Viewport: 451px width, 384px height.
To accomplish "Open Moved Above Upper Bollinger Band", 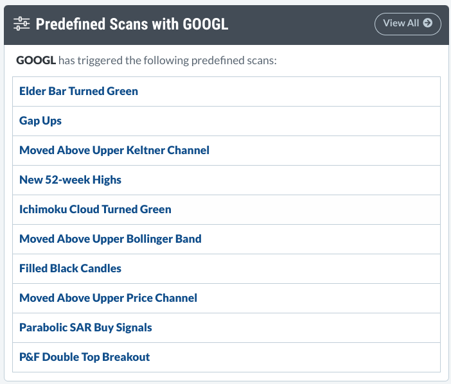I will (110, 239).
